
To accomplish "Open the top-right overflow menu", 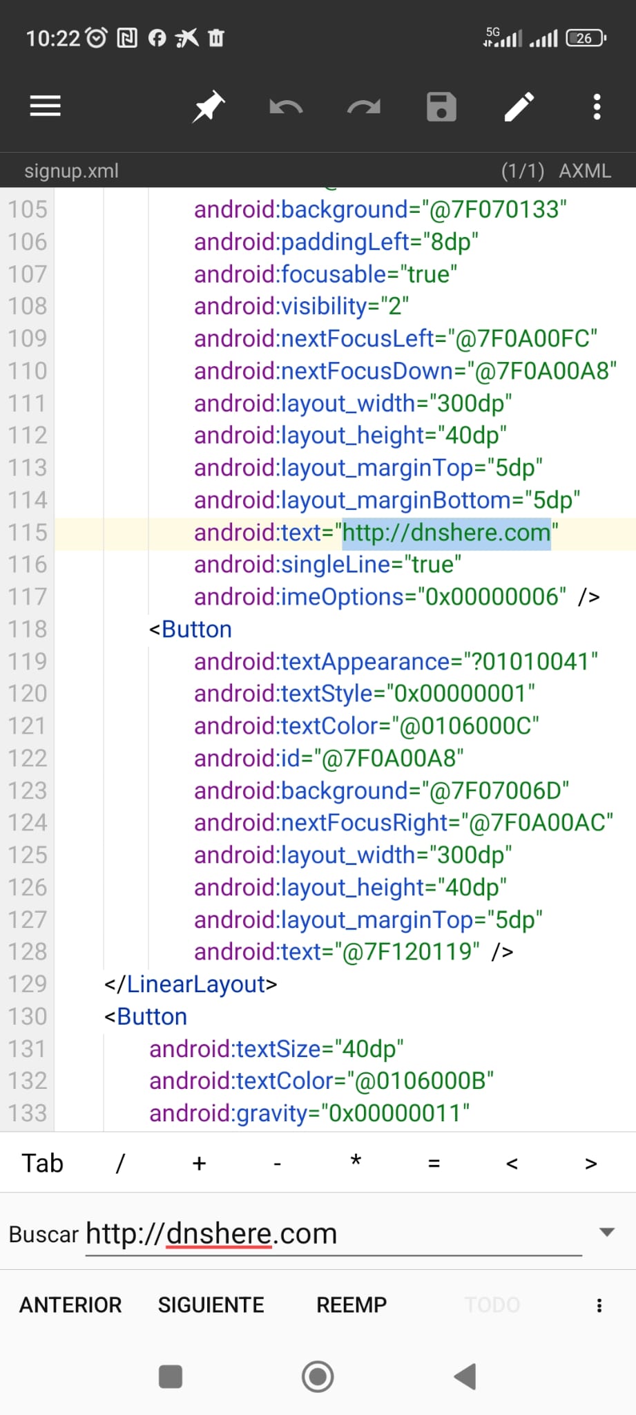I will (597, 106).
